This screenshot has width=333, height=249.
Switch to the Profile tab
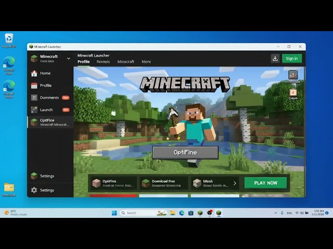click(x=83, y=62)
